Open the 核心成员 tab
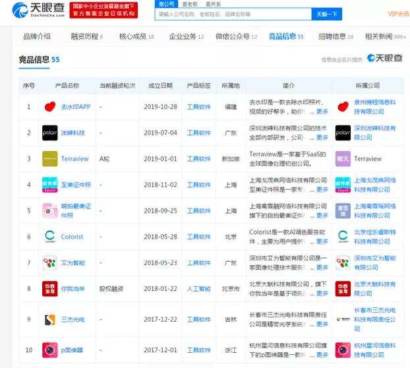 click(x=136, y=37)
